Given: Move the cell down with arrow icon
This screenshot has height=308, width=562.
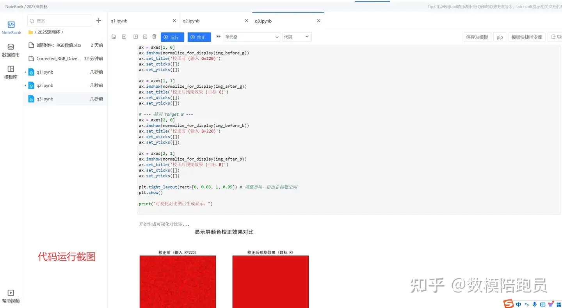Looking at the screenshot, I should coord(145,37).
